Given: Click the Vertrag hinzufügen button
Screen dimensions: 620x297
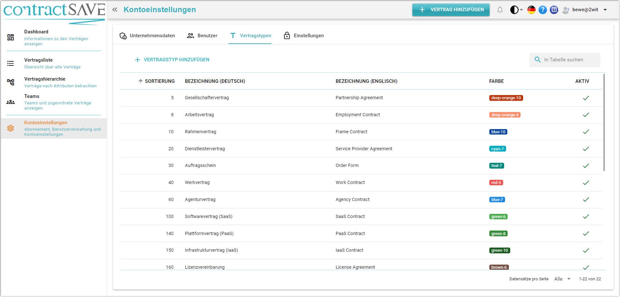Looking at the screenshot, I should coord(451,10).
